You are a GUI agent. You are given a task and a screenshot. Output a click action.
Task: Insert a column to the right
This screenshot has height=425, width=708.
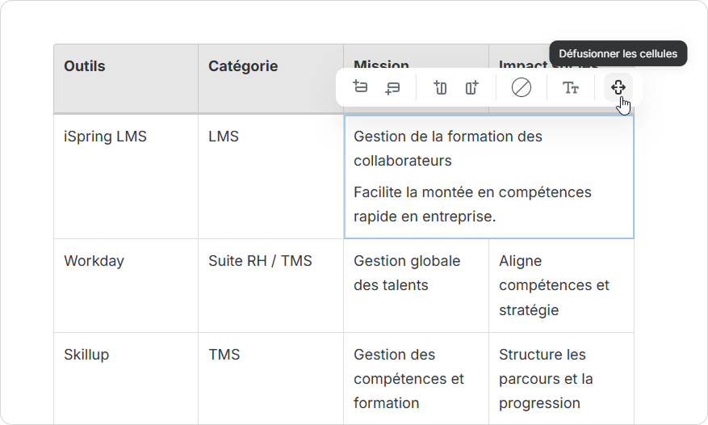[x=472, y=87]
